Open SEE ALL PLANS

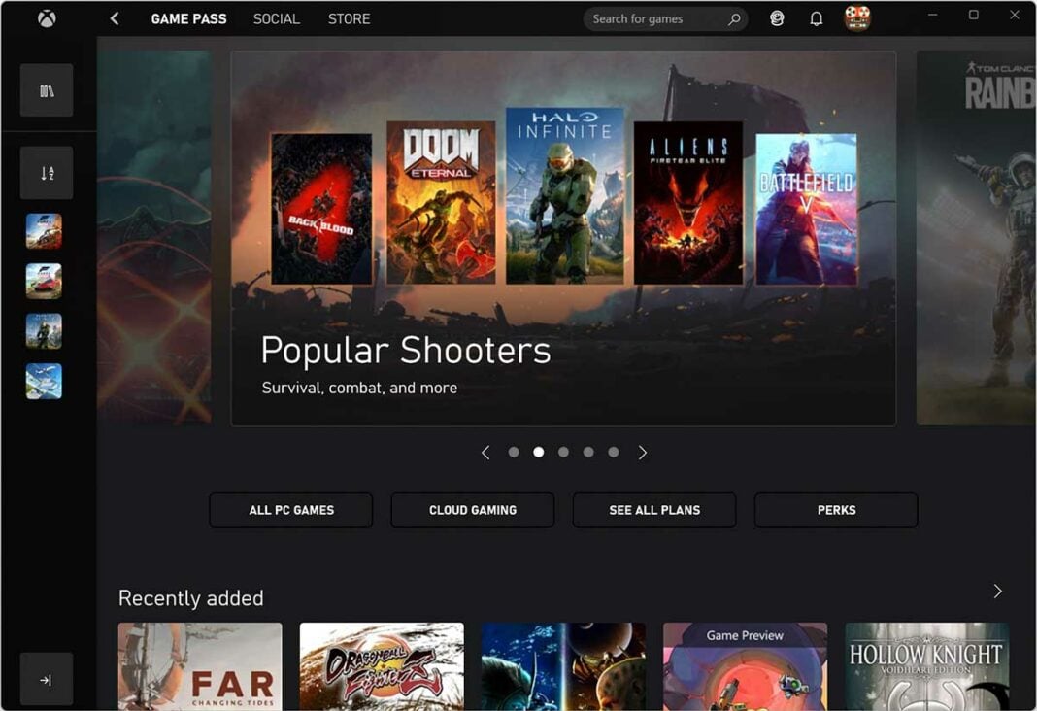click(x=653, y=510)
